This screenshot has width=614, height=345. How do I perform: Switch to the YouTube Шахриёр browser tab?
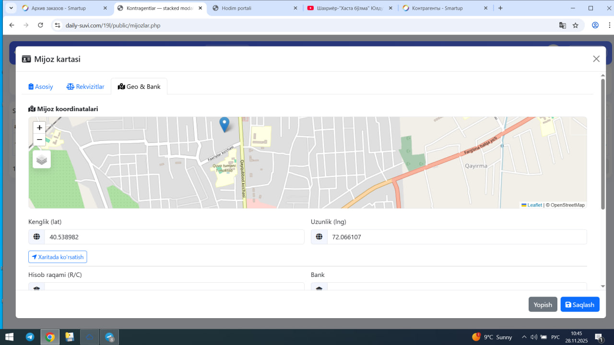point(351,8)
